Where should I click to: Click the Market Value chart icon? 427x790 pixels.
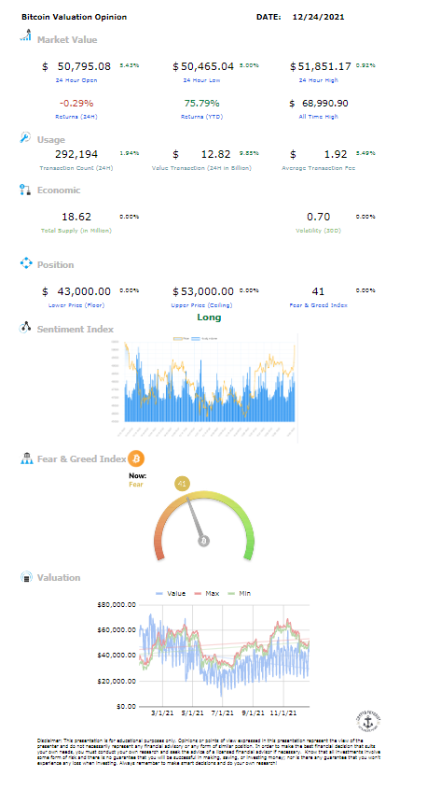tap(25, 35)
